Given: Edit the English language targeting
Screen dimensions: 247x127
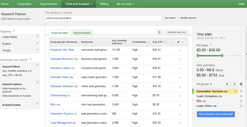Looking at the screenshot, I should click(x=37, y=43).
